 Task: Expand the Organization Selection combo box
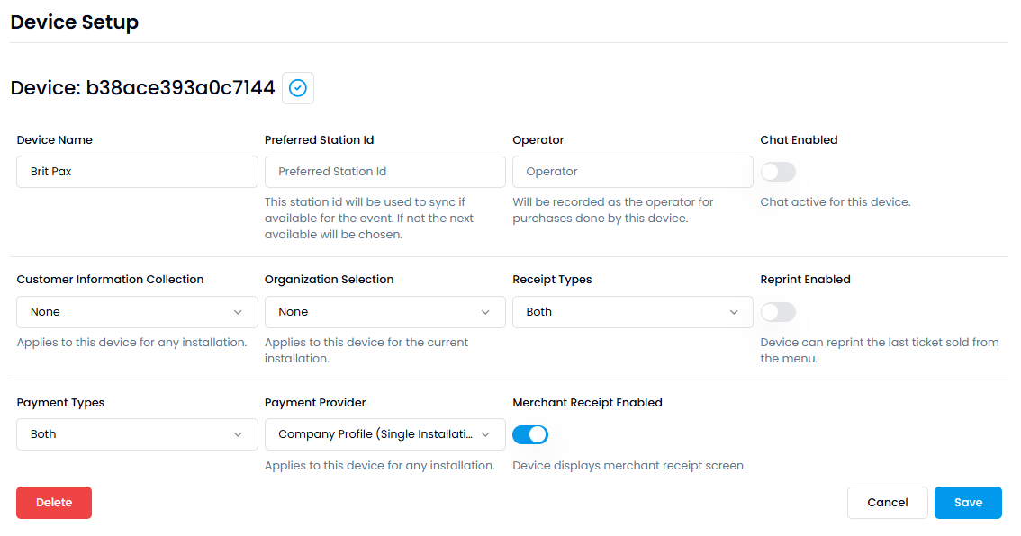coord(374,312)
